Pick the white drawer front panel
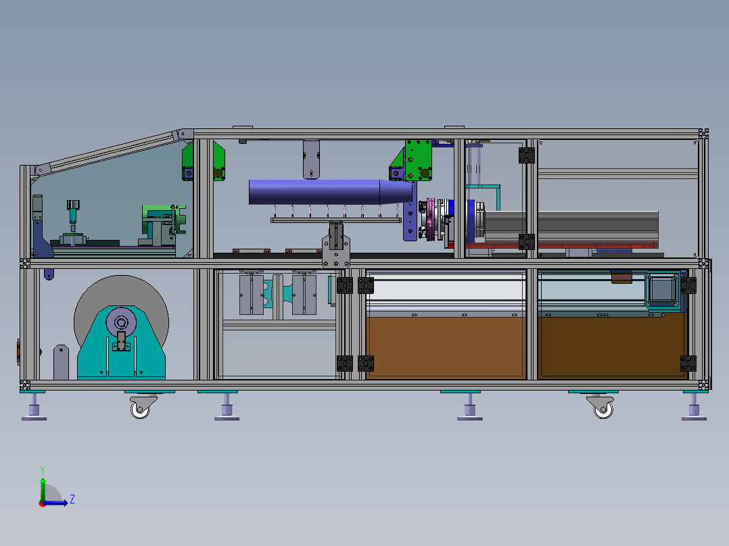 click(x=446, y=291)
